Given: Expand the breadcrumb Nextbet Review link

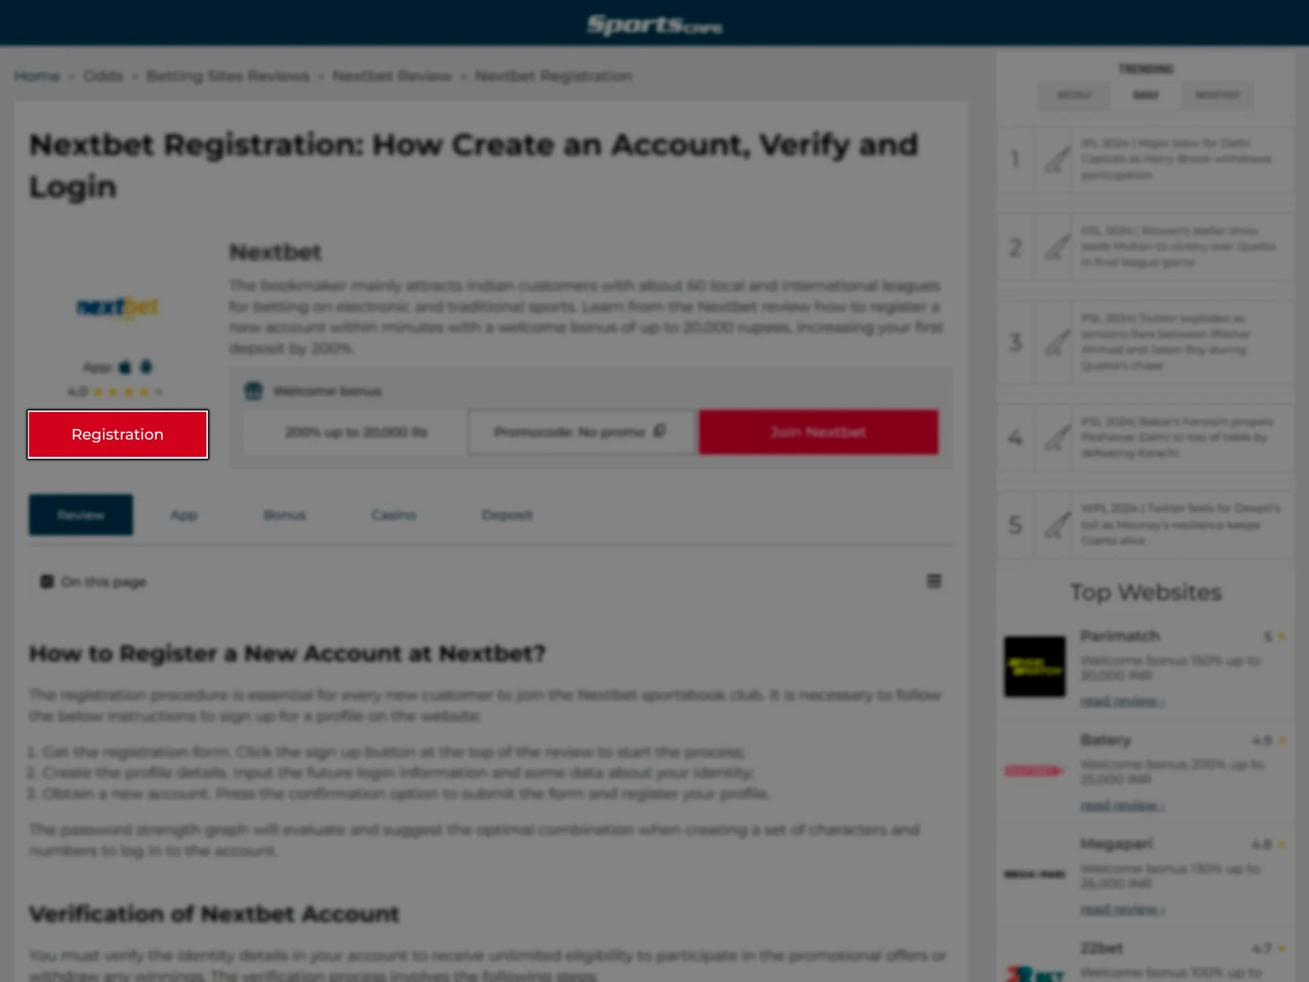Looking at the screenshot, I should click(391, 75).
